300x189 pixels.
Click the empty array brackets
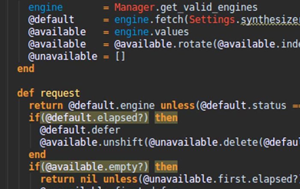(120, 56)
